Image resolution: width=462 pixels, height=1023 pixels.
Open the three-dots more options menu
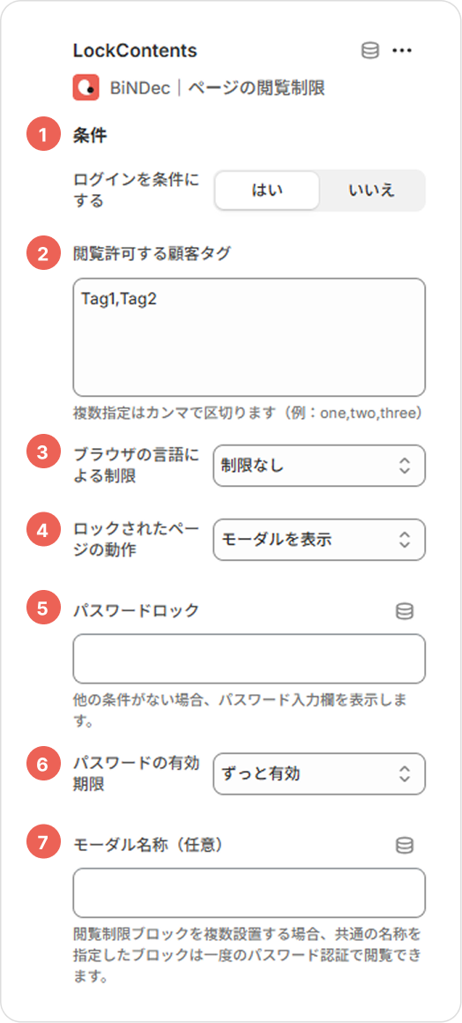pos(402,51)
